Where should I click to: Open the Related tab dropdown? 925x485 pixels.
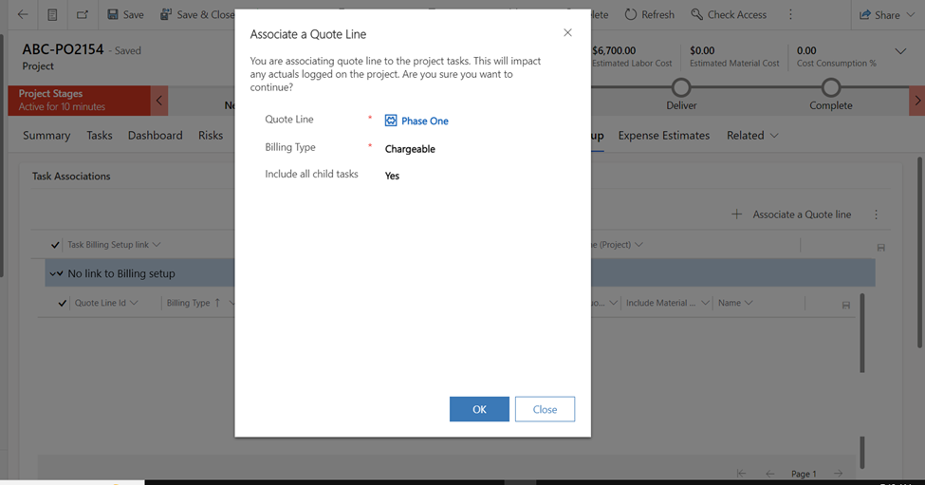click(752, 136)
